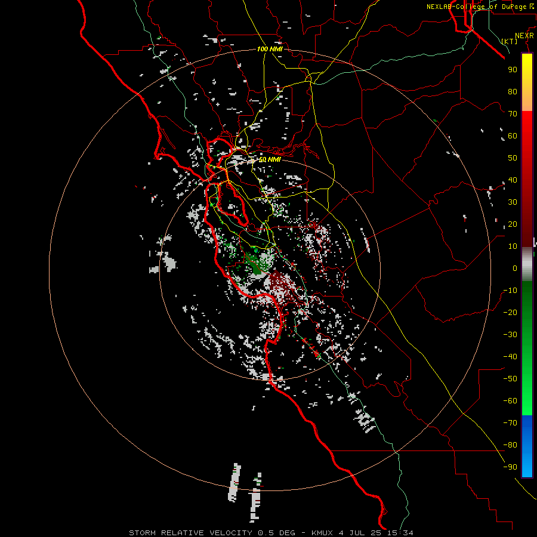Select the 30 value on velocity scale
Viewport: 537px width, 537px height.
point(513,202)
